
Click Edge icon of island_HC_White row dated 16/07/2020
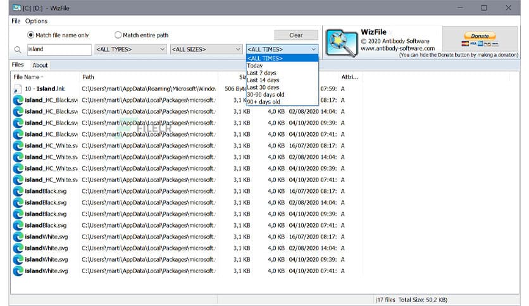[x=18, y=145]
